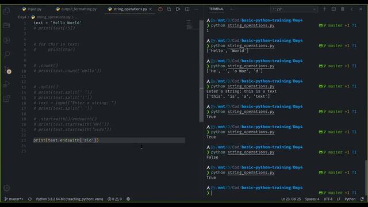This screenshot has height=207, width=368.
Task: Switch to input.py tab
Action: [32, 9]
